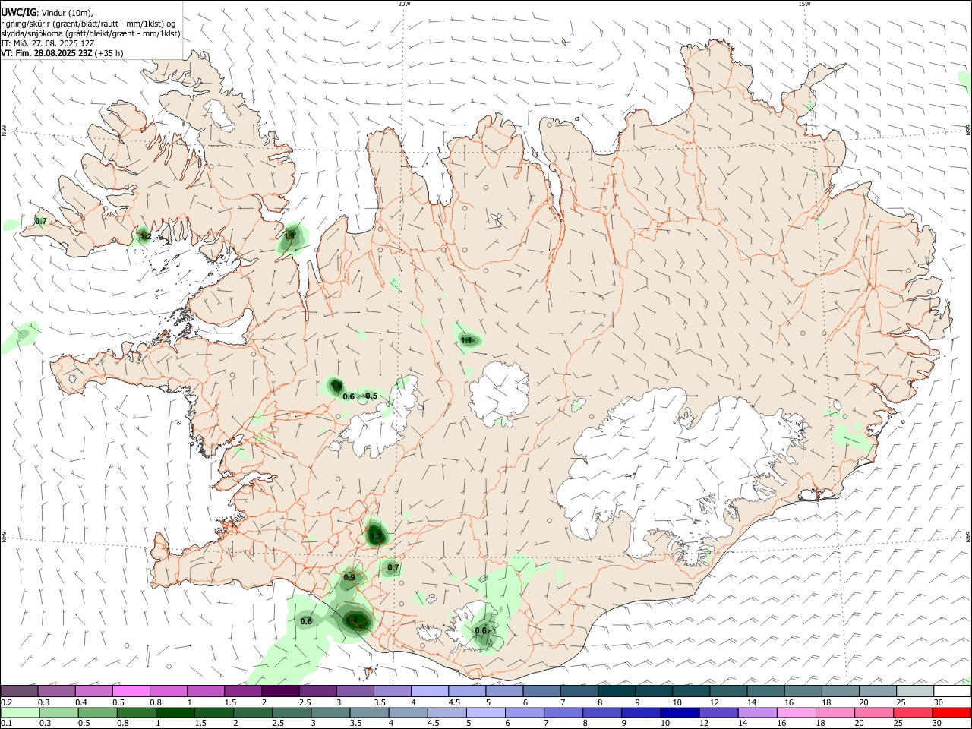Image resolution: width=972 pixels, height=729 pixels.
Task: Click the '0.7' map label in southern Iceland
Action: tap(393, 567)
